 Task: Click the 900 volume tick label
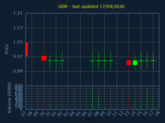tap(19, 86)
